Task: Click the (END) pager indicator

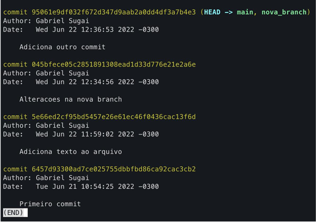Action: point(14,213)
